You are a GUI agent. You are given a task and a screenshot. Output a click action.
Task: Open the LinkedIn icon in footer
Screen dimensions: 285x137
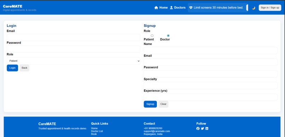coord(207,129)
